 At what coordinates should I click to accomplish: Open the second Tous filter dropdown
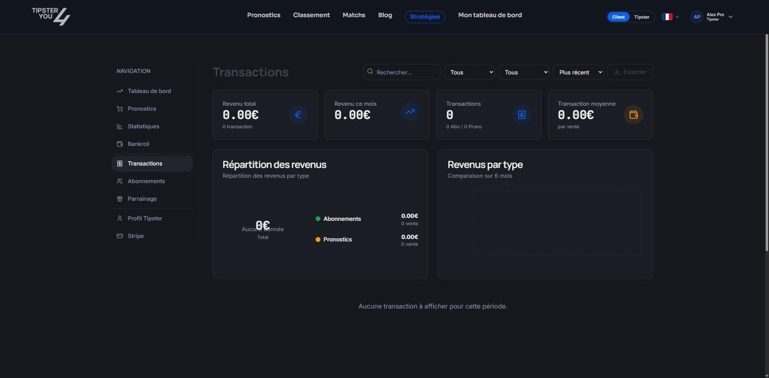[x=524, y=72]
